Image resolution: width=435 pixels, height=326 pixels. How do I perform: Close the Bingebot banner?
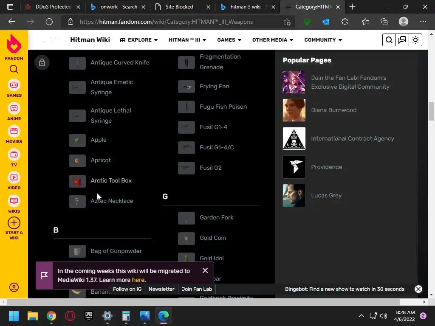tap(418, 289)
